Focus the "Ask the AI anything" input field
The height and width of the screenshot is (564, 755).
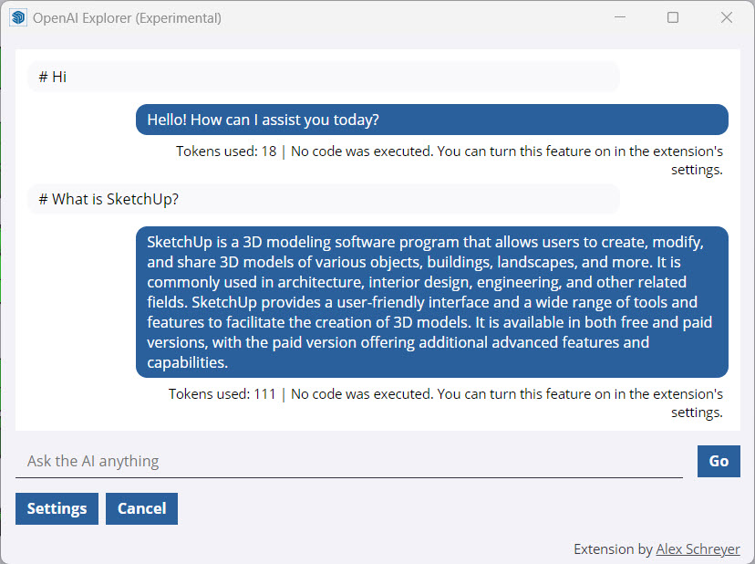(348, 462)
